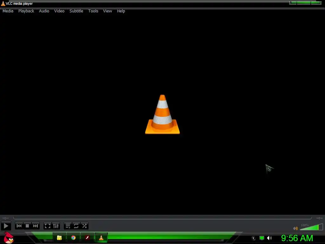Open the file explorer from the taskbar

59,238
